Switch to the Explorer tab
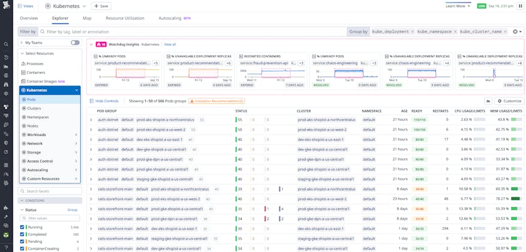 (60, 18)
